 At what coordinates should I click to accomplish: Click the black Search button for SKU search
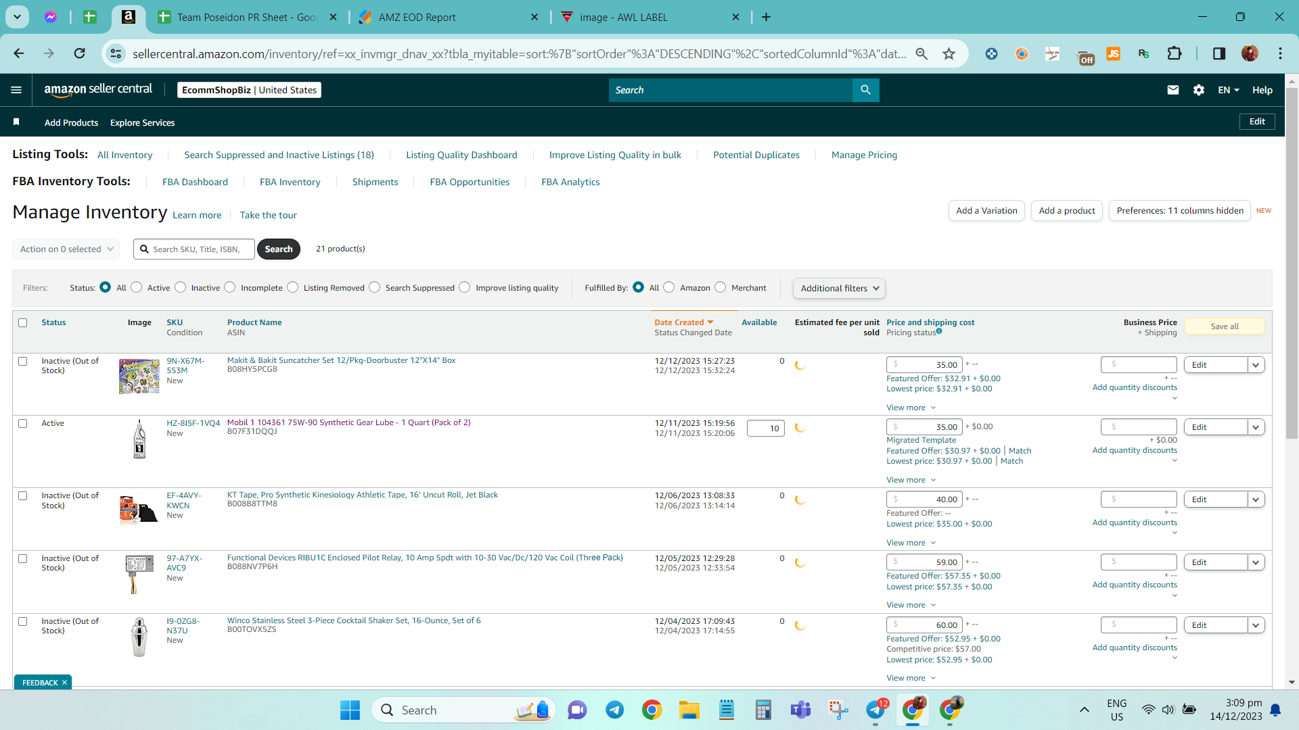tap(278, 249)
